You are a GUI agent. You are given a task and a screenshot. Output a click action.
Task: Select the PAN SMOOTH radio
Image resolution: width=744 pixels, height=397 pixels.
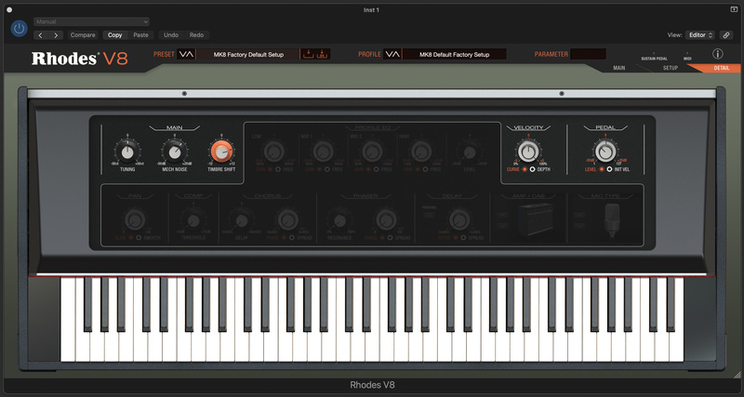(139, 238)
